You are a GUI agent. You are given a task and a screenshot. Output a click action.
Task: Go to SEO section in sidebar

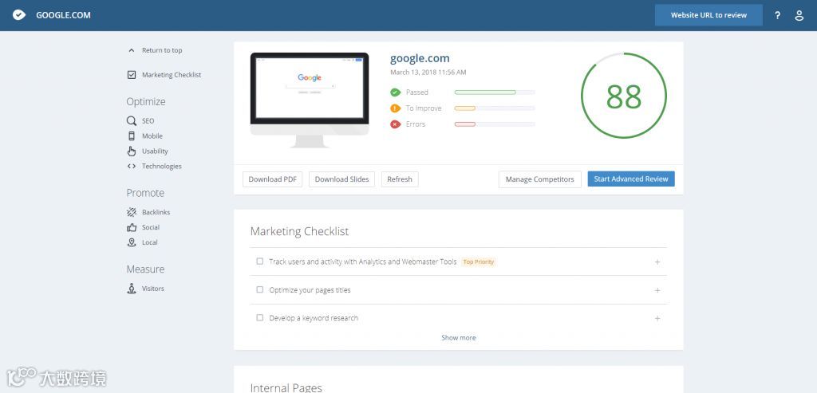[148, 120]
